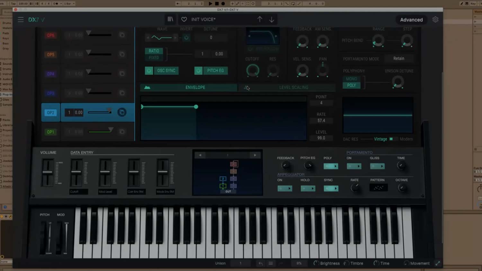Click the Undo arrow in bottom bar

[261, 263]
